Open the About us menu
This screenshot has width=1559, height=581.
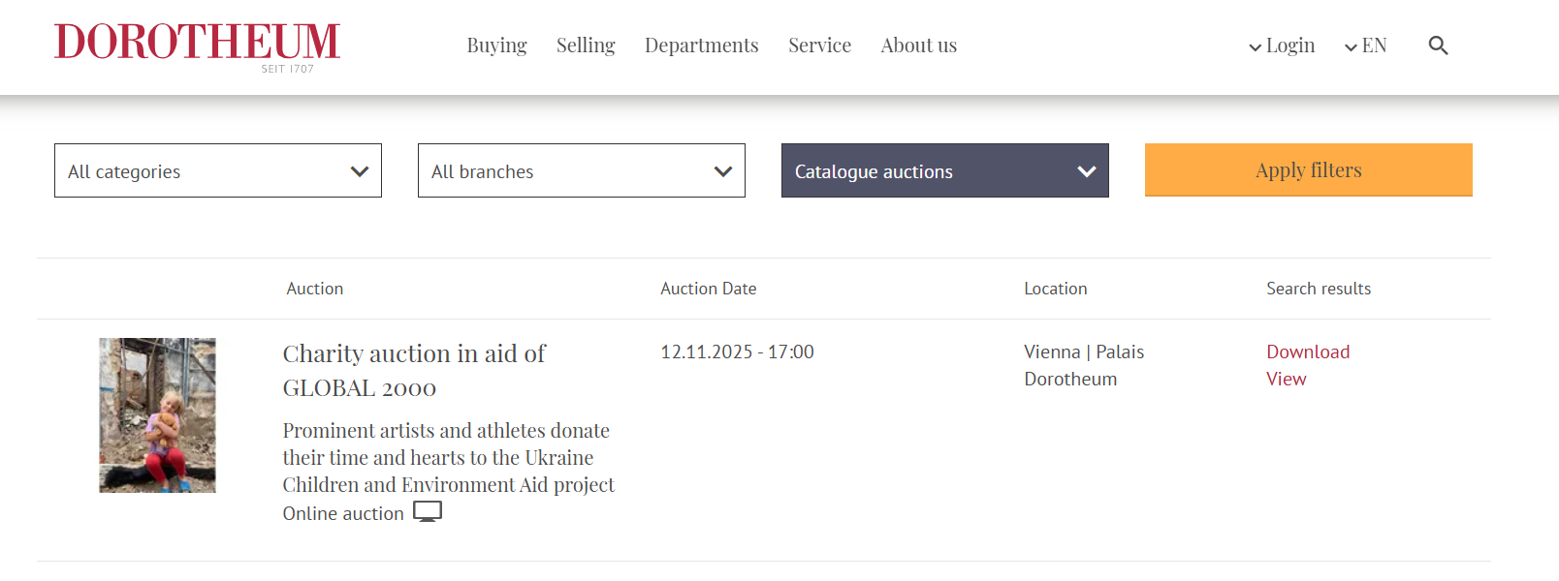pyautogui.click(x=918, y=46)
